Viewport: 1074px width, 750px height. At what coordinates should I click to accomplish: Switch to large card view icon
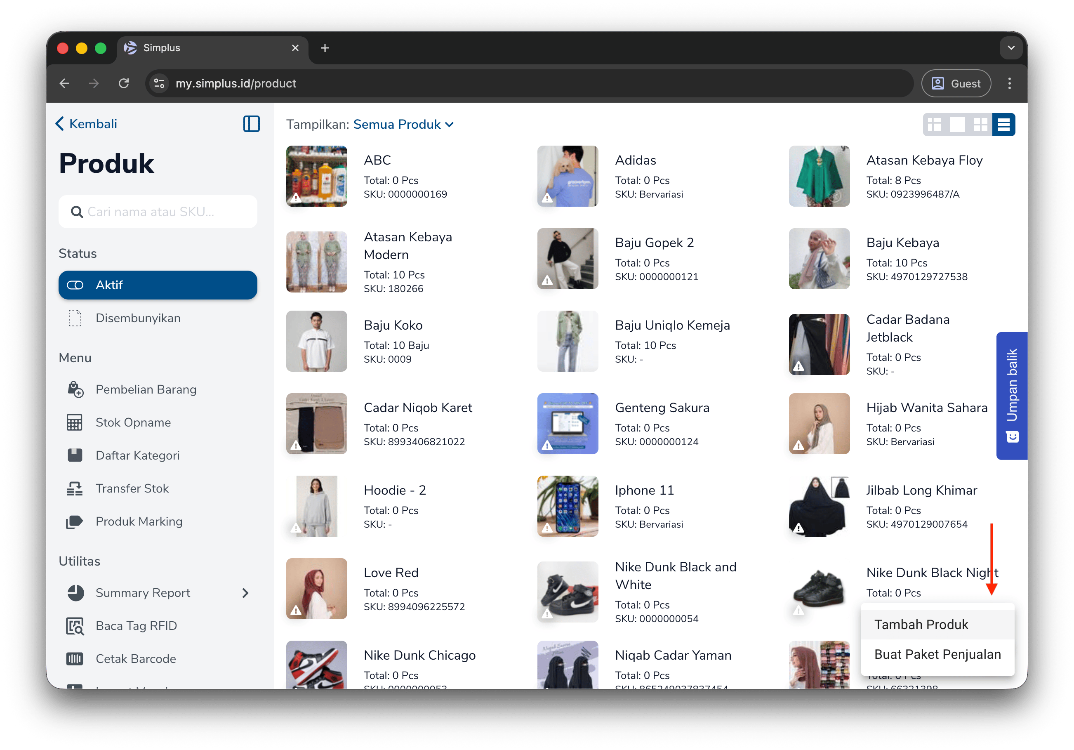pos(957,125)
